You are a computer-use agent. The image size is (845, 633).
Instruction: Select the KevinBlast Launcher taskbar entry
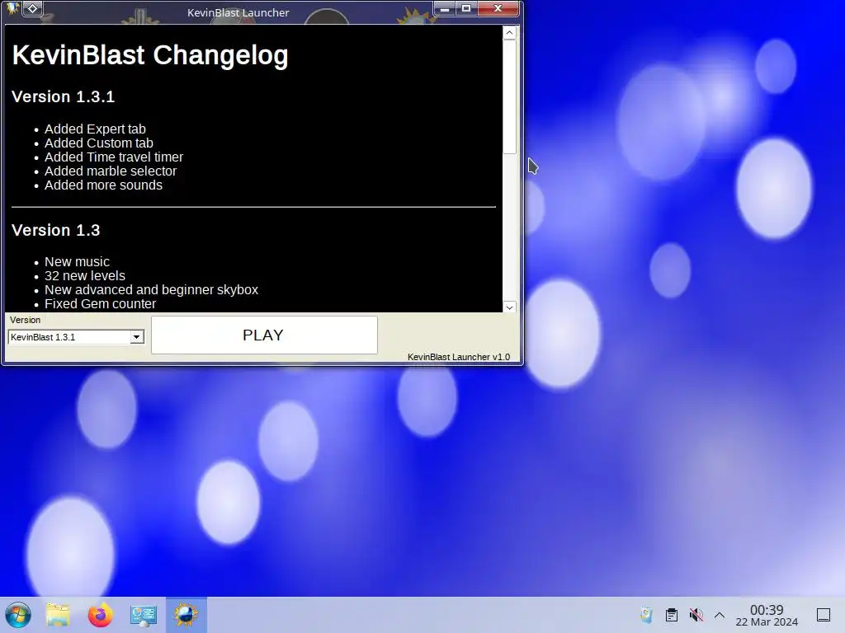(186, 615)
